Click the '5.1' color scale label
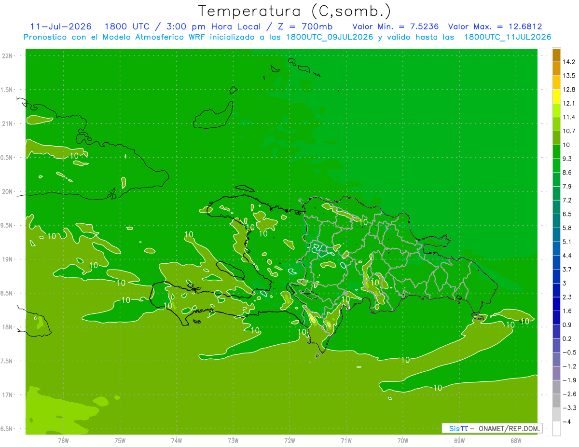The image size is (579, 447). 567,242
